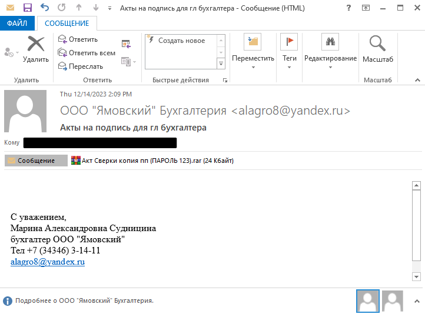Click the reply with meeting icon
Image resolution: width=425 pixels, height=314 pixels.
pos(126,44)
